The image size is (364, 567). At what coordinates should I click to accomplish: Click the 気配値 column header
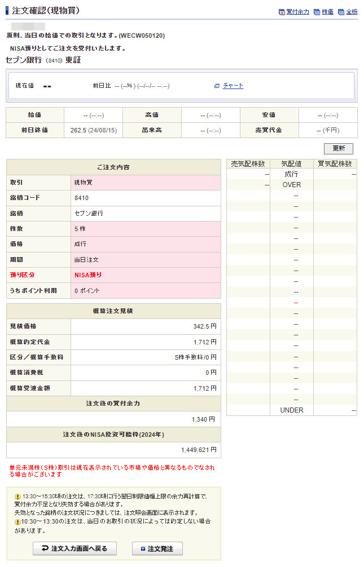pos(291,164)
